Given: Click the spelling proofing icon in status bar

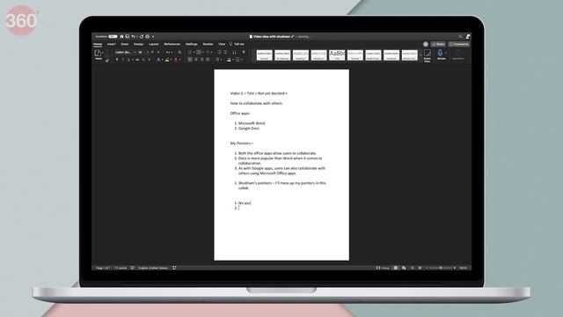Looking at the screenshot, I should pyautogui.click(x=132, y=268).
